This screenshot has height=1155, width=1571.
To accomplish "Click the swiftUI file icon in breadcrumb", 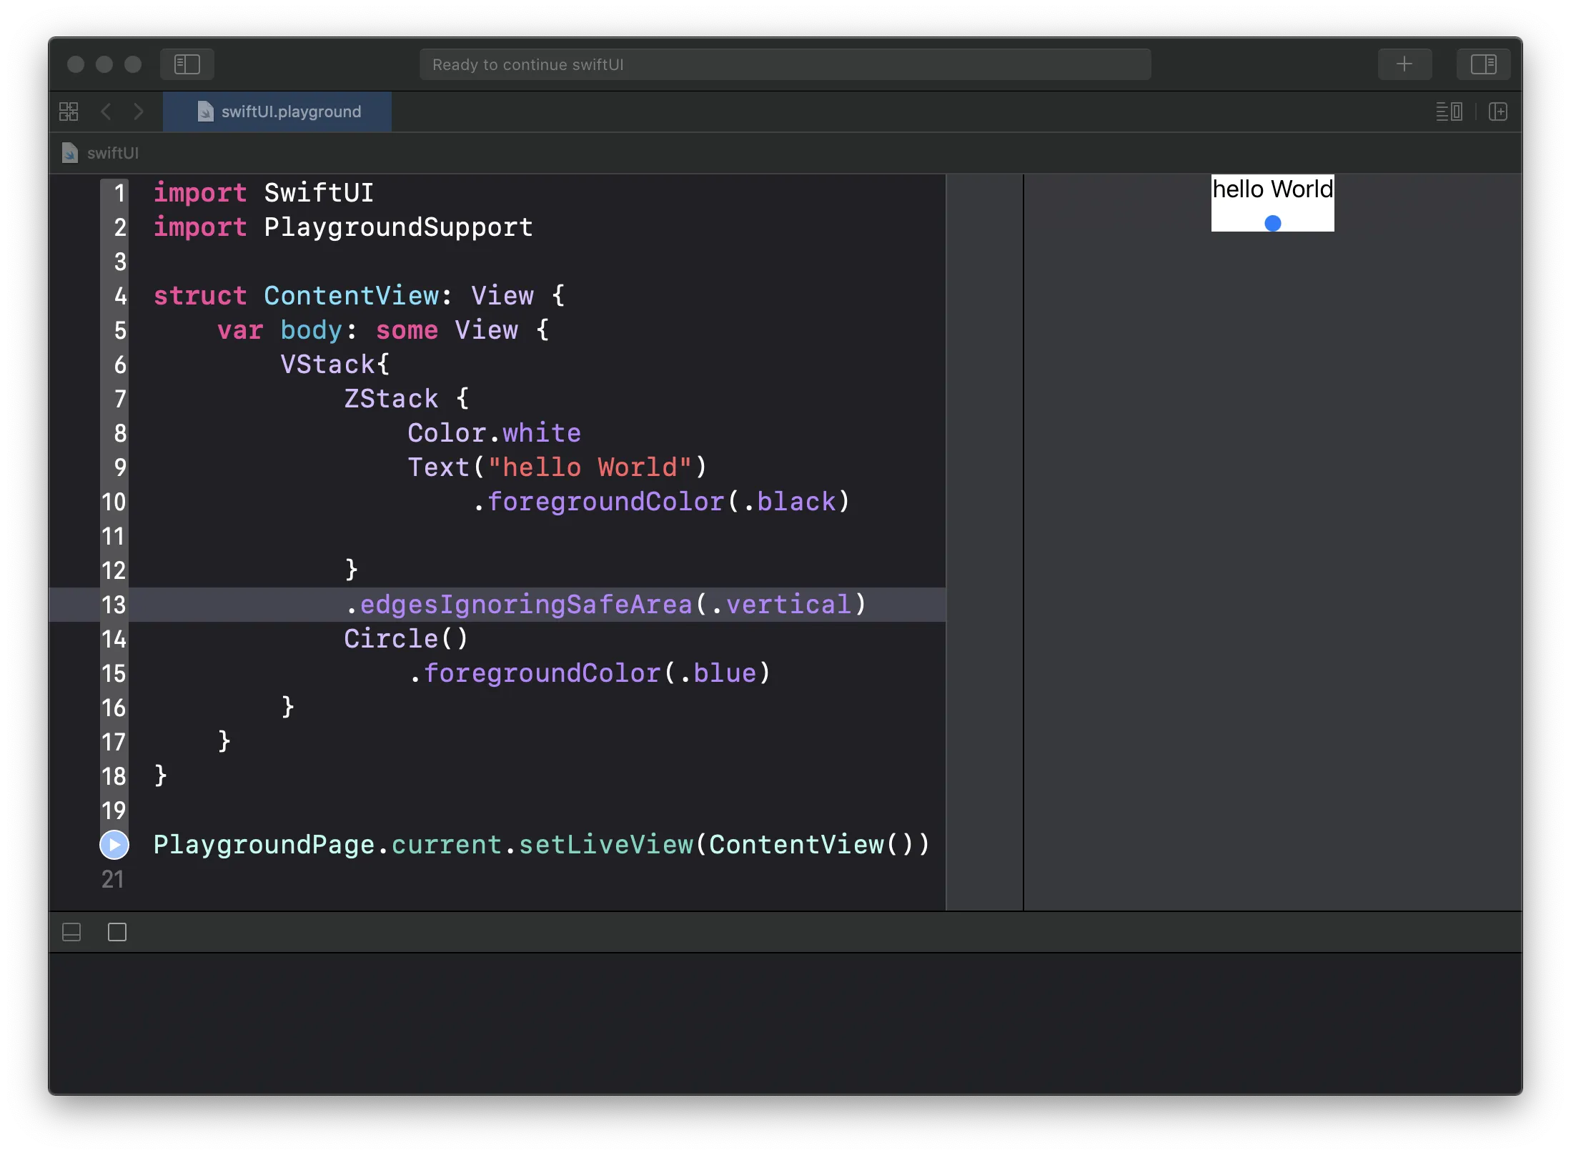I will (70, 153).
